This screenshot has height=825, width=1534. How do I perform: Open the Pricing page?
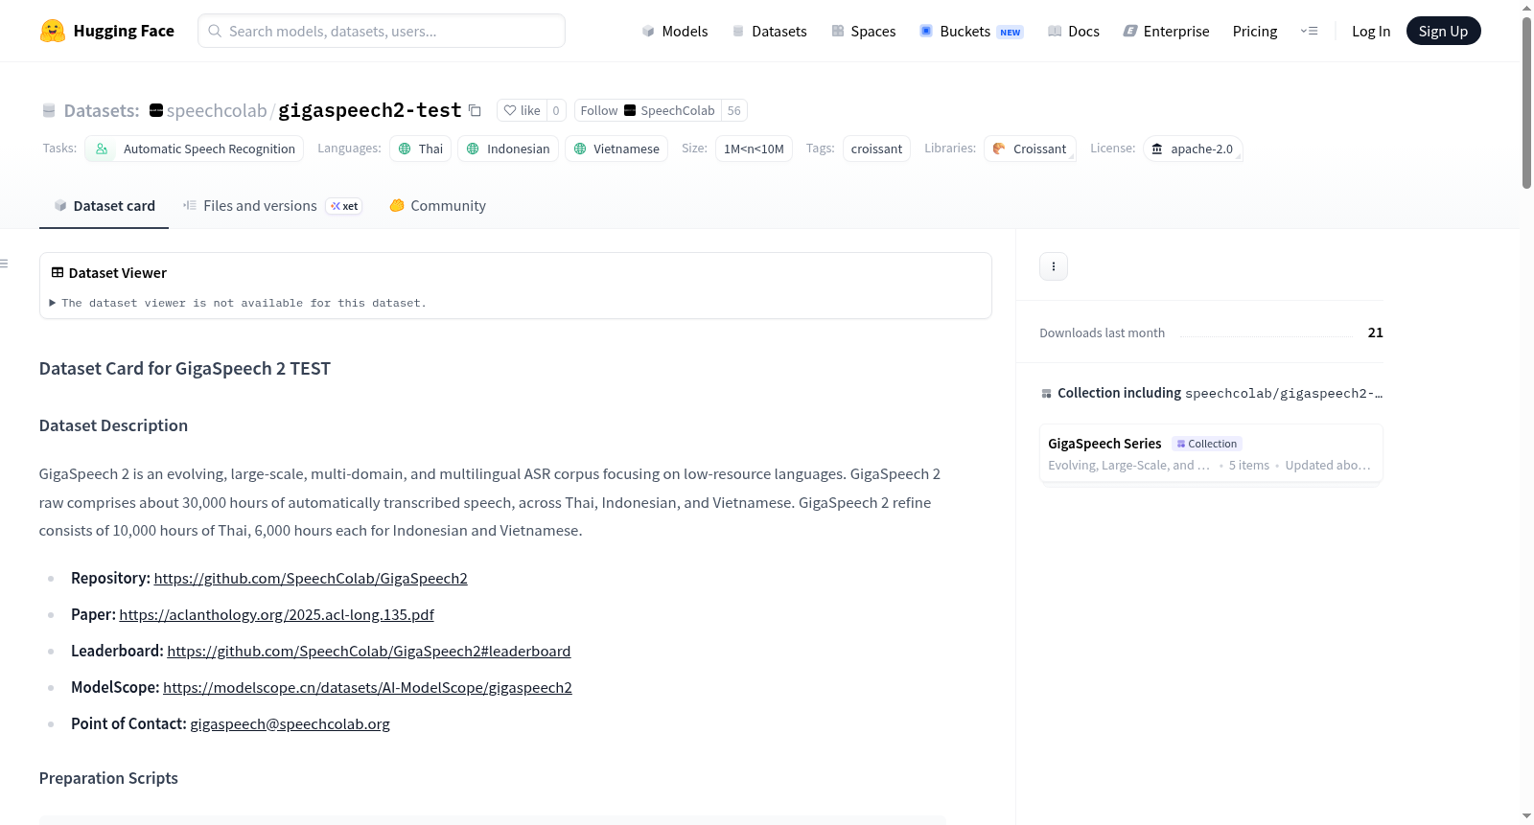[1255, 31]
